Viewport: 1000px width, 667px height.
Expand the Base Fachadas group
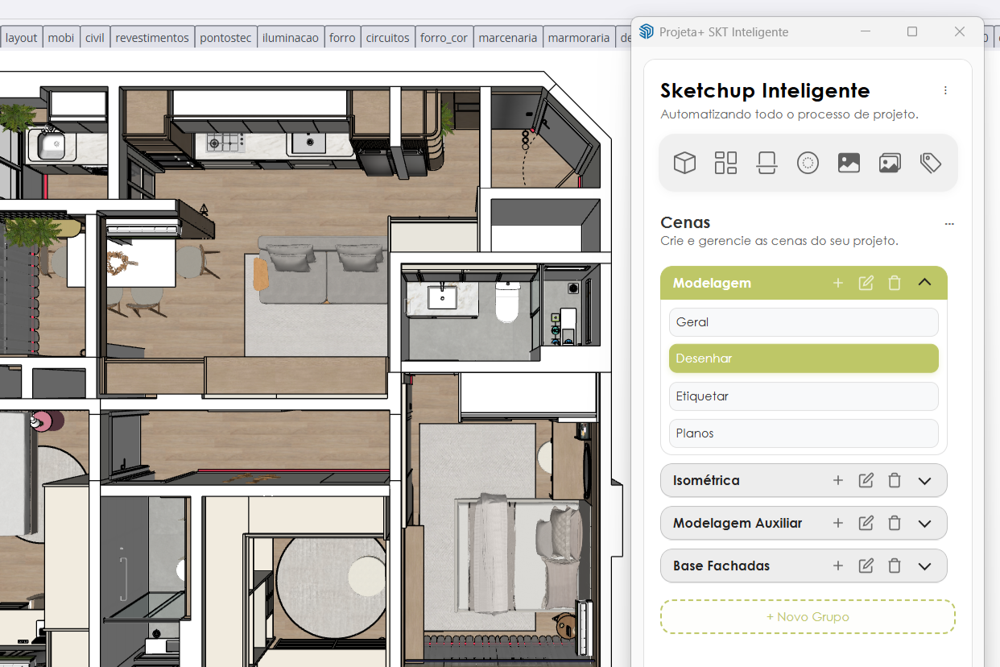point(924,565)
